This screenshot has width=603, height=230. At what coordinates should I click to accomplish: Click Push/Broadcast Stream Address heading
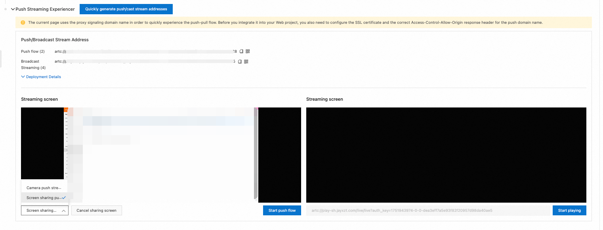click(x=55, y=40)
